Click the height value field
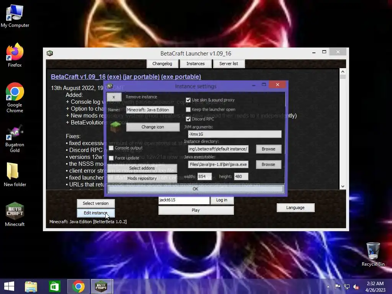This screenshot has height=294, width=392. [x=241, y=176]
